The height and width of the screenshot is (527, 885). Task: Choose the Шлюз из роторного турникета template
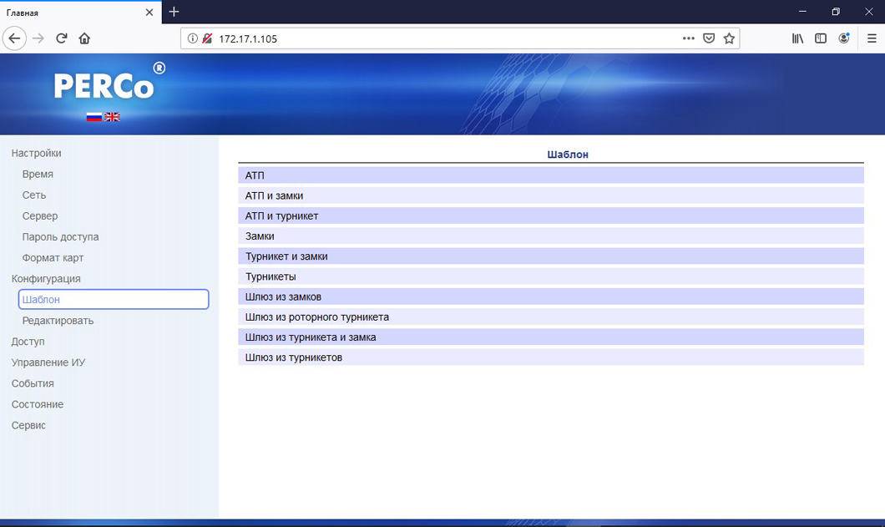click(x=317, y=317)
